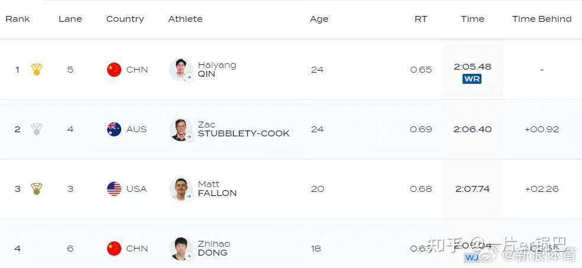582x268 pixels.
Task: Open Haiyang Qin's profile photo
Action: pyautogui.click(x=180, y=70)
